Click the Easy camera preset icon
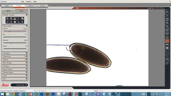Screen dimensions: 171x96 coord(15,18)
